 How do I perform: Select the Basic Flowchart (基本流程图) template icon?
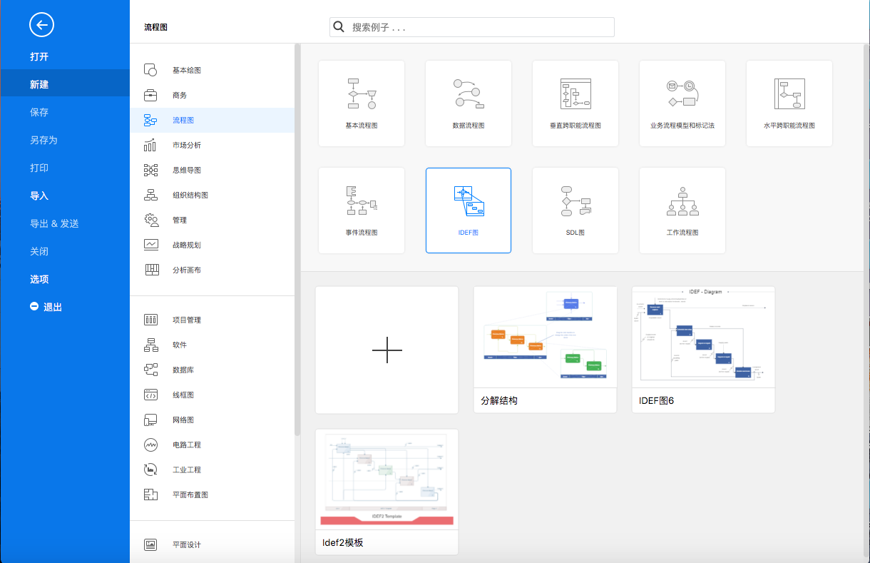(x=362, y=93)
